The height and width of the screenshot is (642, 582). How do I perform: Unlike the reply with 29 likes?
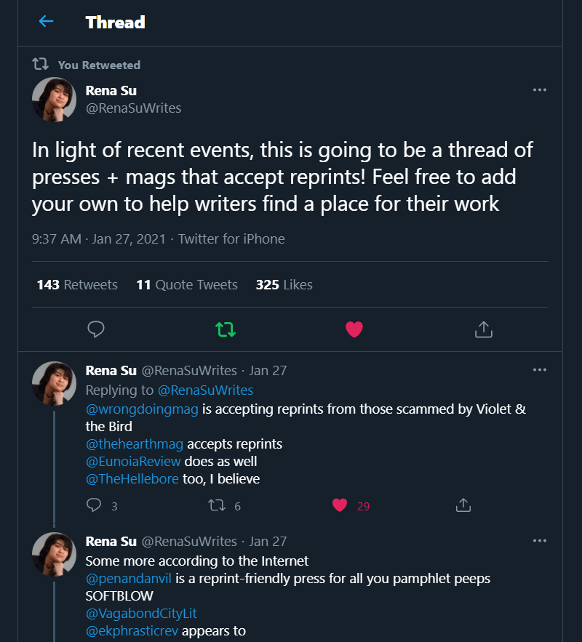coord(339,505)
